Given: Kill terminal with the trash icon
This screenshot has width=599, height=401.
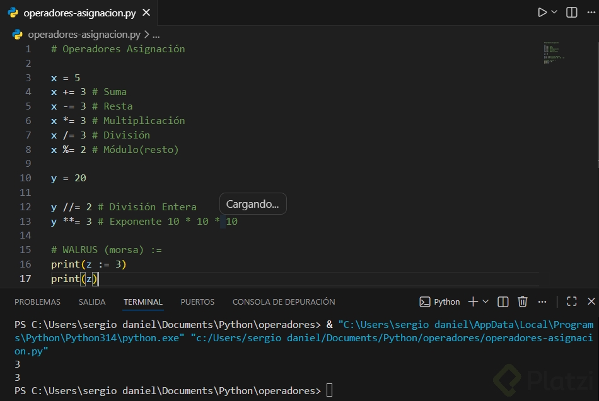Looking at the screenshot, I should tap(522, 302).
